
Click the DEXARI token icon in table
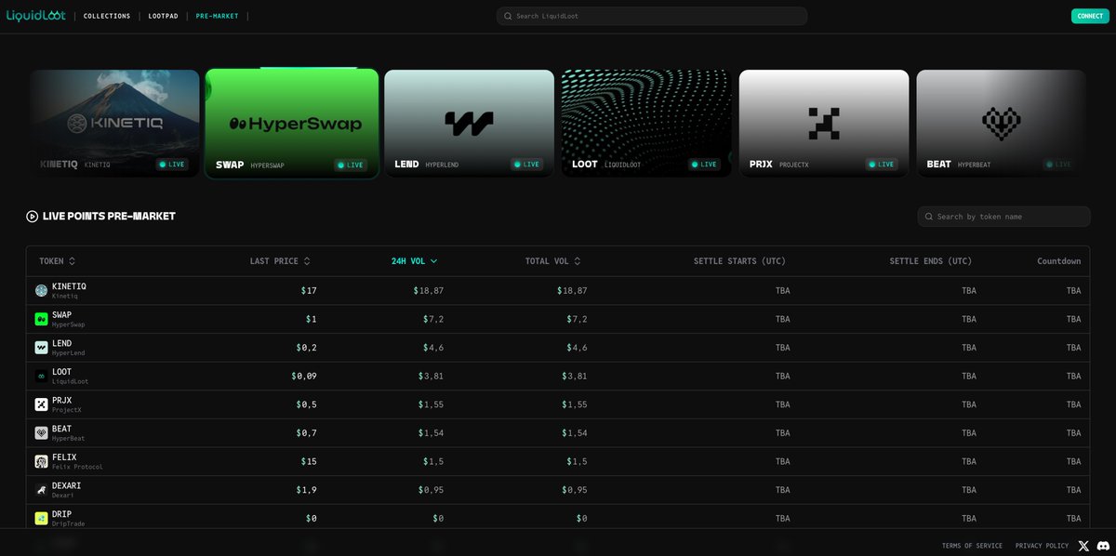pyautogui.click(x=41, y=490)
